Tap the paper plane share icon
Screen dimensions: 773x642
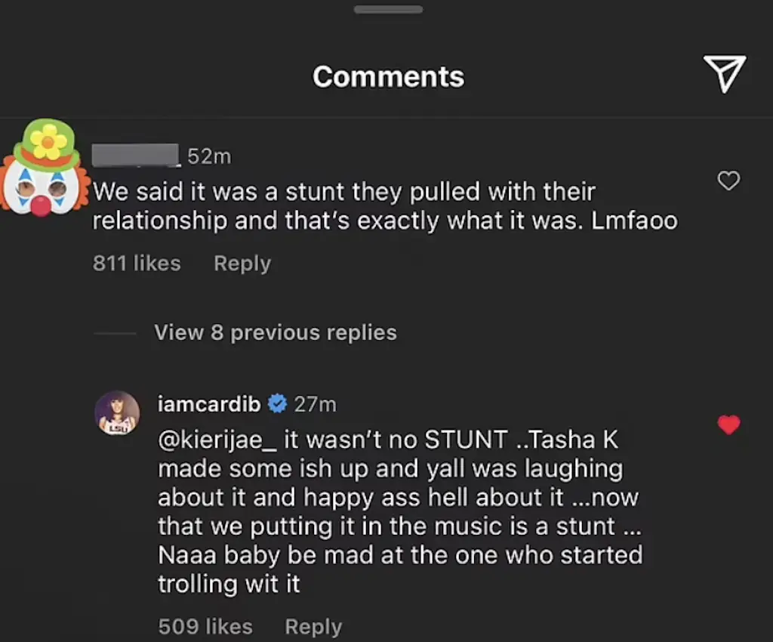coord(725,74)
